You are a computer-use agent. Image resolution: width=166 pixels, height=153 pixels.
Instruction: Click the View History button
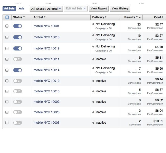120,9
